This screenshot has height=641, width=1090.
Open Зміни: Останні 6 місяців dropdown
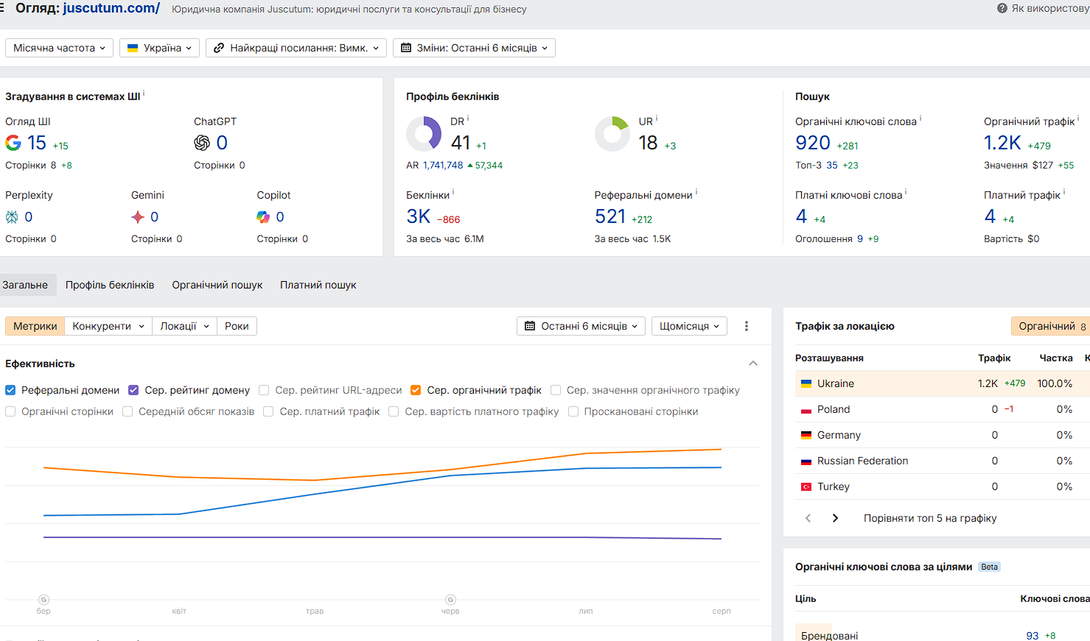point(474,48)
